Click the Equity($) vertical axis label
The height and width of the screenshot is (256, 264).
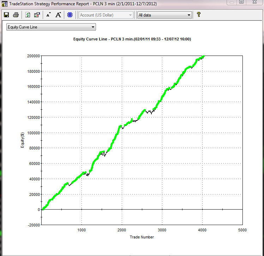tap(22, 133)
